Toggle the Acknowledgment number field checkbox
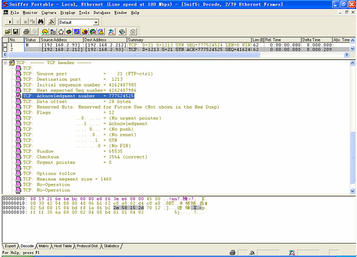 coord(18,95)
